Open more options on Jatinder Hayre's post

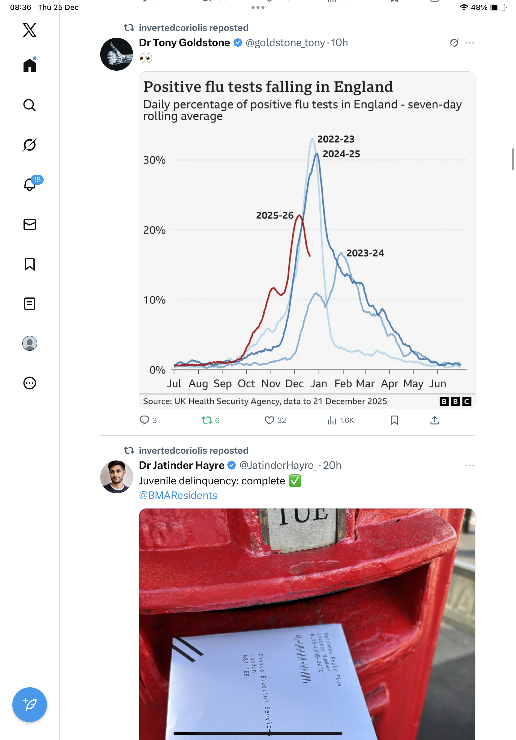(x=470, y=465)
